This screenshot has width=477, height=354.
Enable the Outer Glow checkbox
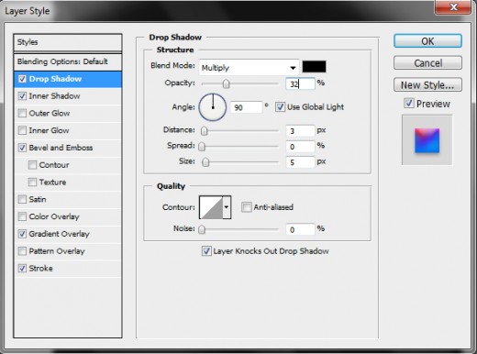tap(22, 114)
